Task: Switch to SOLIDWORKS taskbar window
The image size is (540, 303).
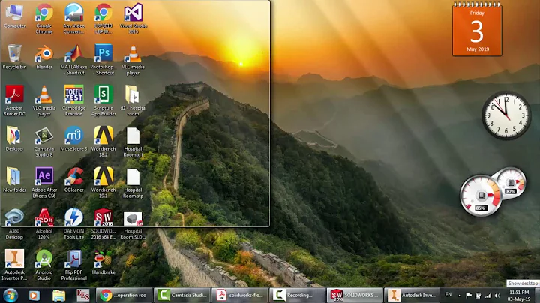Action: point(355,295)
